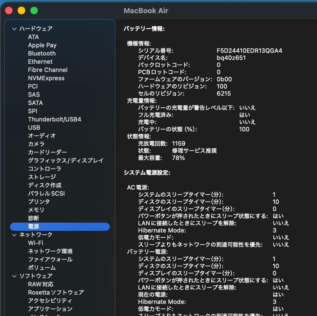Select the 修理サービス推奨 status text
Viewport: 317px width, 316px height.
pos(194,151)
